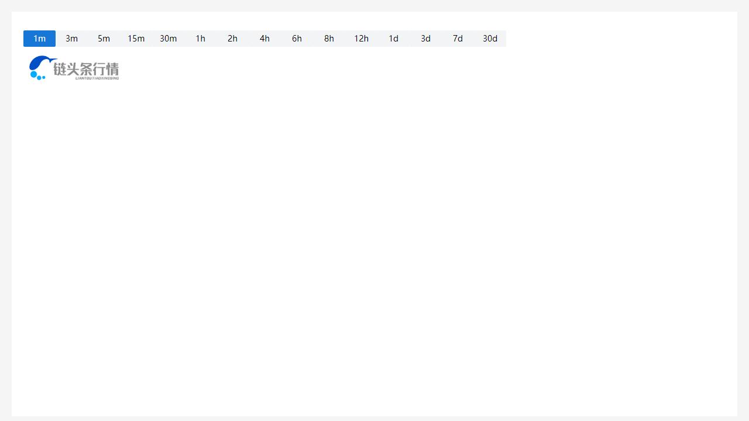Image resolution: width=749 pixels, height=421 pixels.
Task: Click the 链头条行情 logo
Action: [74, 68]
